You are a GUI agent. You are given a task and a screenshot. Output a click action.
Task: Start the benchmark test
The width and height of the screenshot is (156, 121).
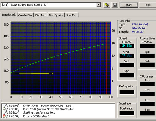[x=129, y=5]
